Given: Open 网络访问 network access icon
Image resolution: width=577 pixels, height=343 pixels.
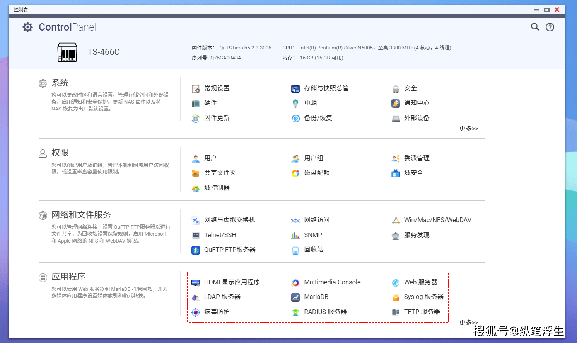Looking at the screenshot, I should pos(295,220).
